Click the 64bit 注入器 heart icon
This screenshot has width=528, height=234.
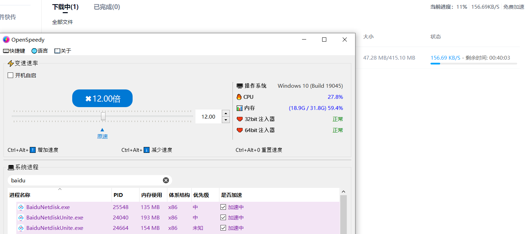click(240, 130)
